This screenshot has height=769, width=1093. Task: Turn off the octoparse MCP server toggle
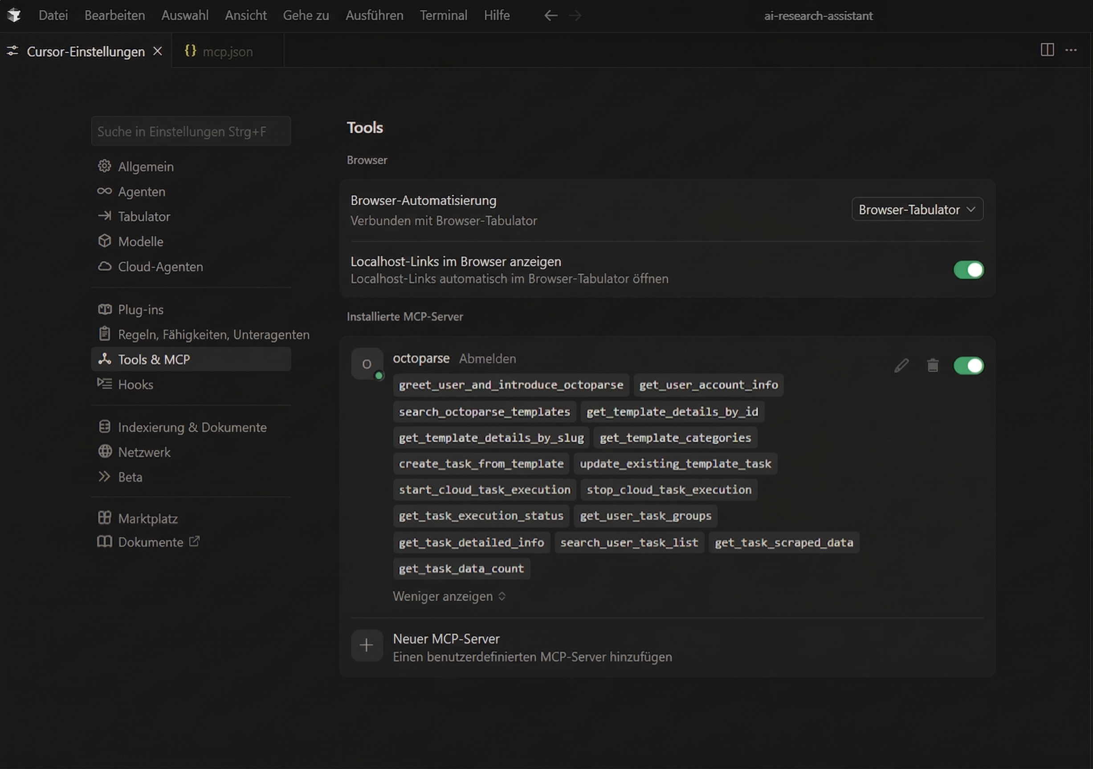pyautogui.click(x=969, y=365)
